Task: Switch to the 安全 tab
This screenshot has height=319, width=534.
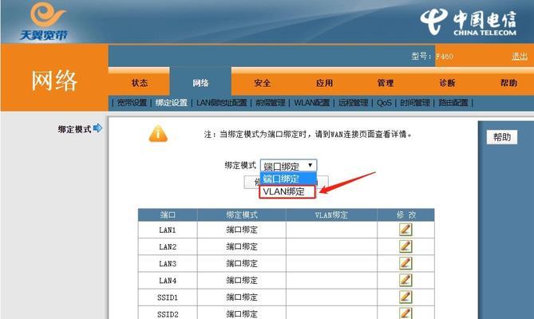Action: [x=263, y=83]
